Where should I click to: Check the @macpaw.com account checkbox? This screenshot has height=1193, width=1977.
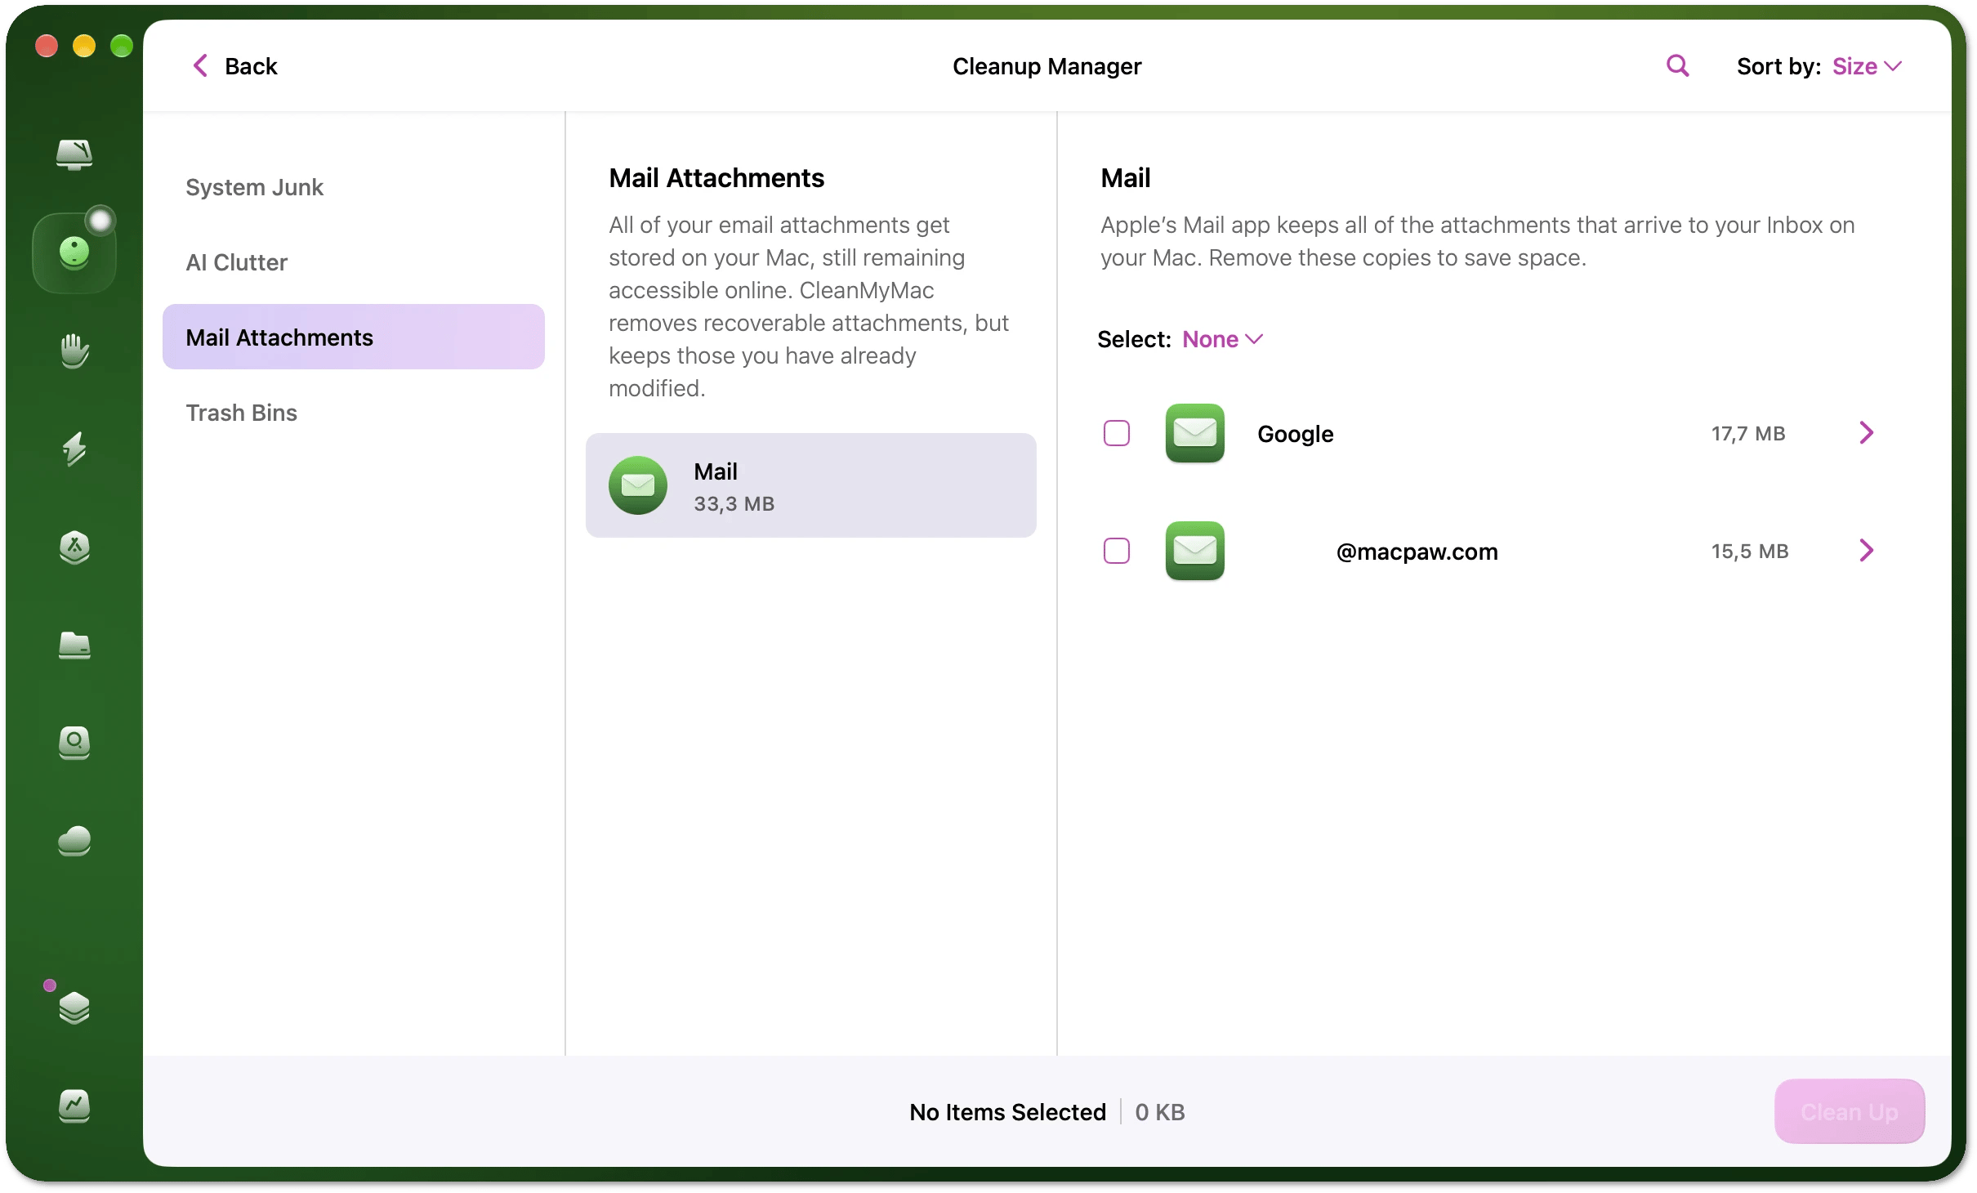pyautogui.click(x=1117, y=551)
